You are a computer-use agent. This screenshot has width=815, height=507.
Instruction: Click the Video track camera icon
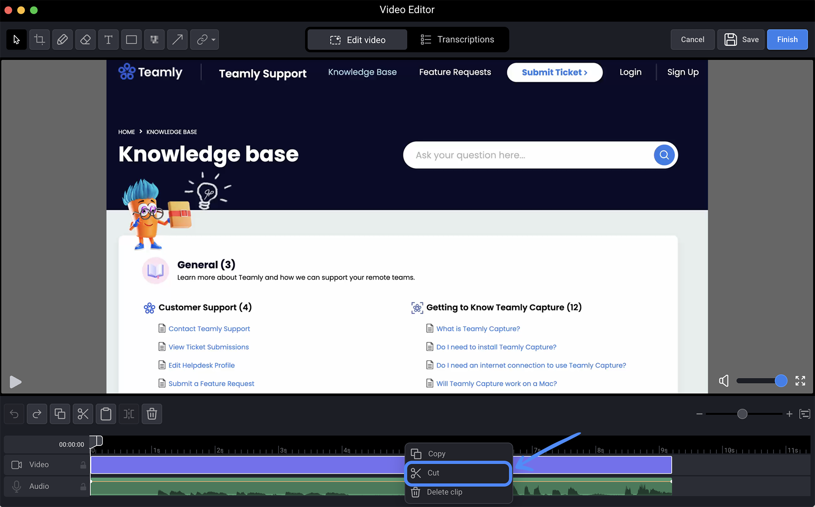click(17, 465)
